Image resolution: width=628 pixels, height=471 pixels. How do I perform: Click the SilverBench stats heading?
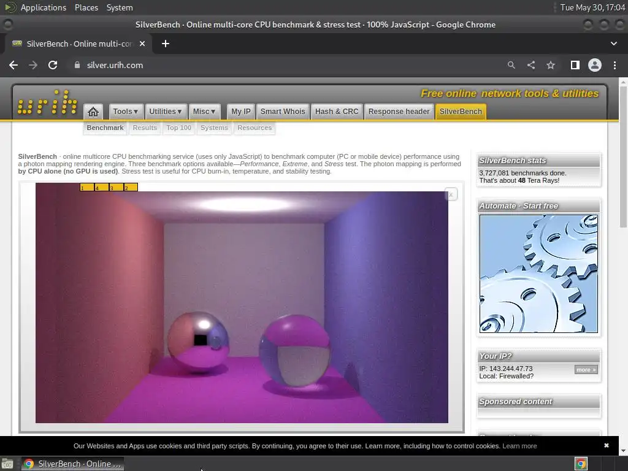click(513, 161)
